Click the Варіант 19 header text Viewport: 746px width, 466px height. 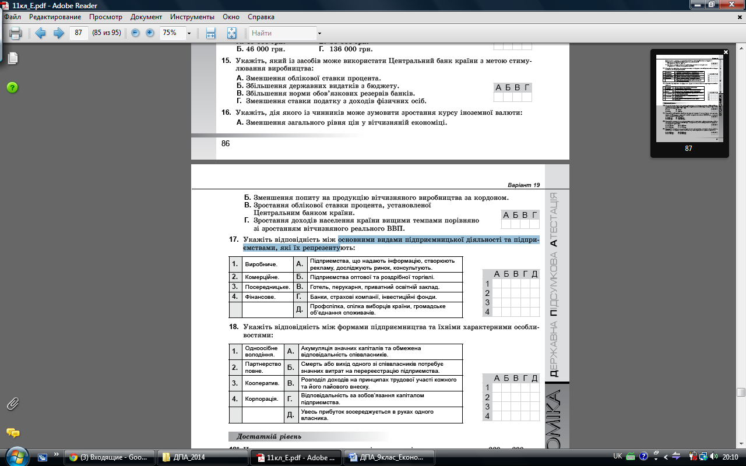click(524, 185)
